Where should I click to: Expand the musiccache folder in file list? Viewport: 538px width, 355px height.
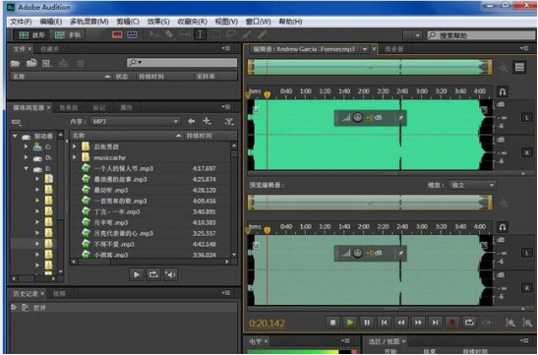click(x=75, y=157)
